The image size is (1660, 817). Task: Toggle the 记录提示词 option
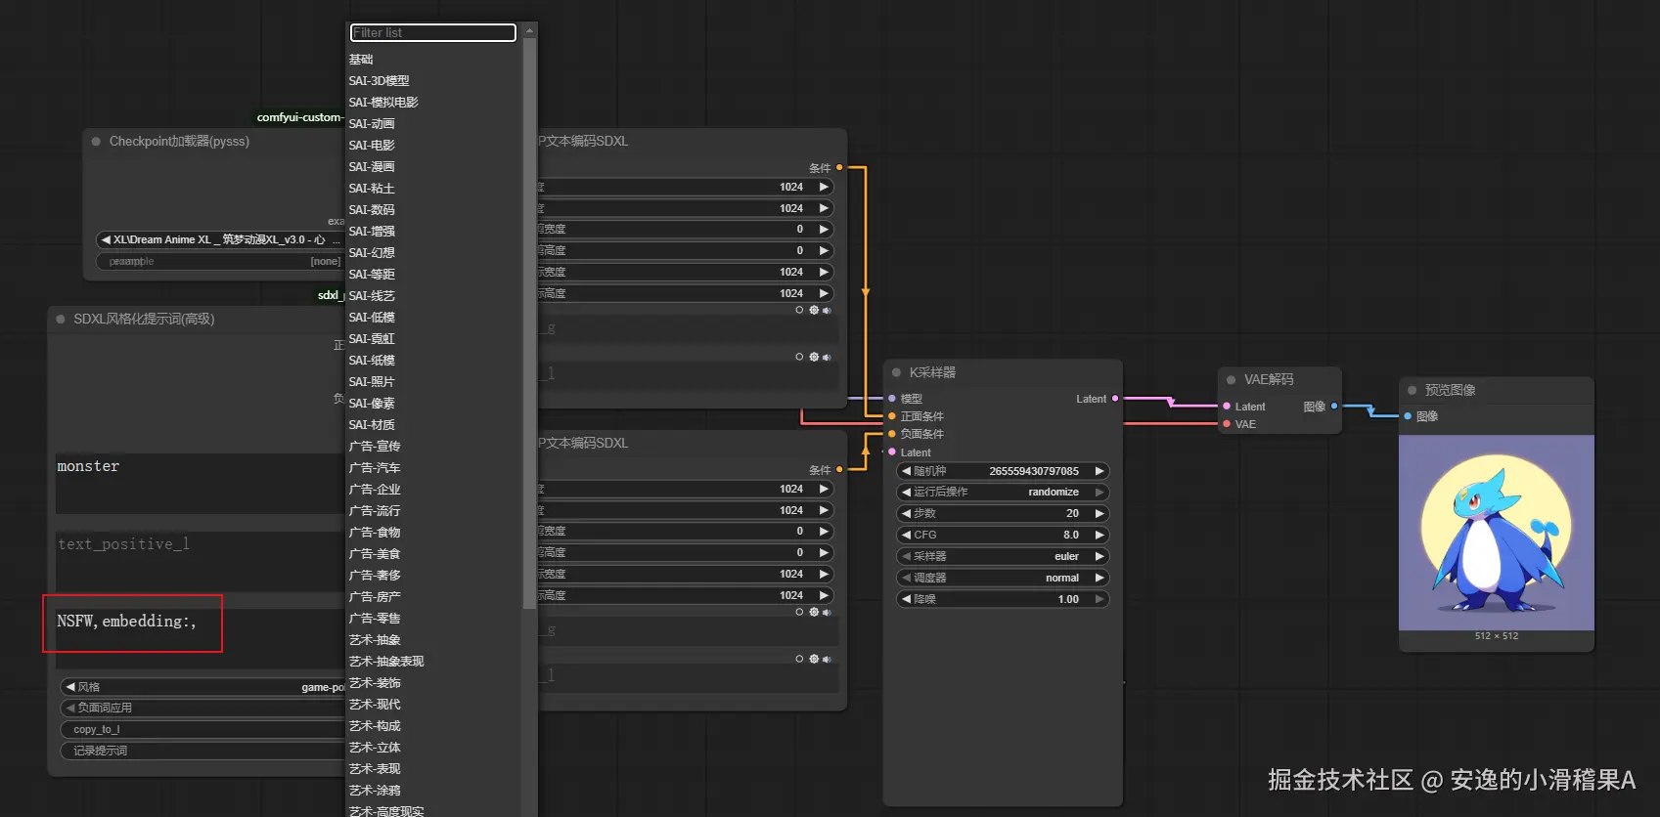click(x=202, y=751)
